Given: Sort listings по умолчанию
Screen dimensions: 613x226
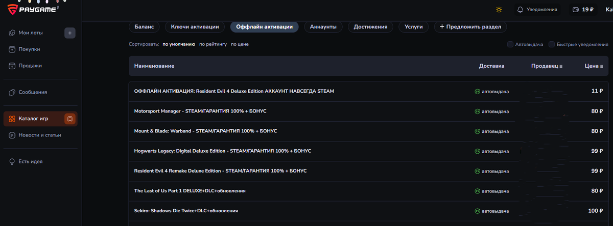Looking at the screenshot, I should click(x=179, y=44).
